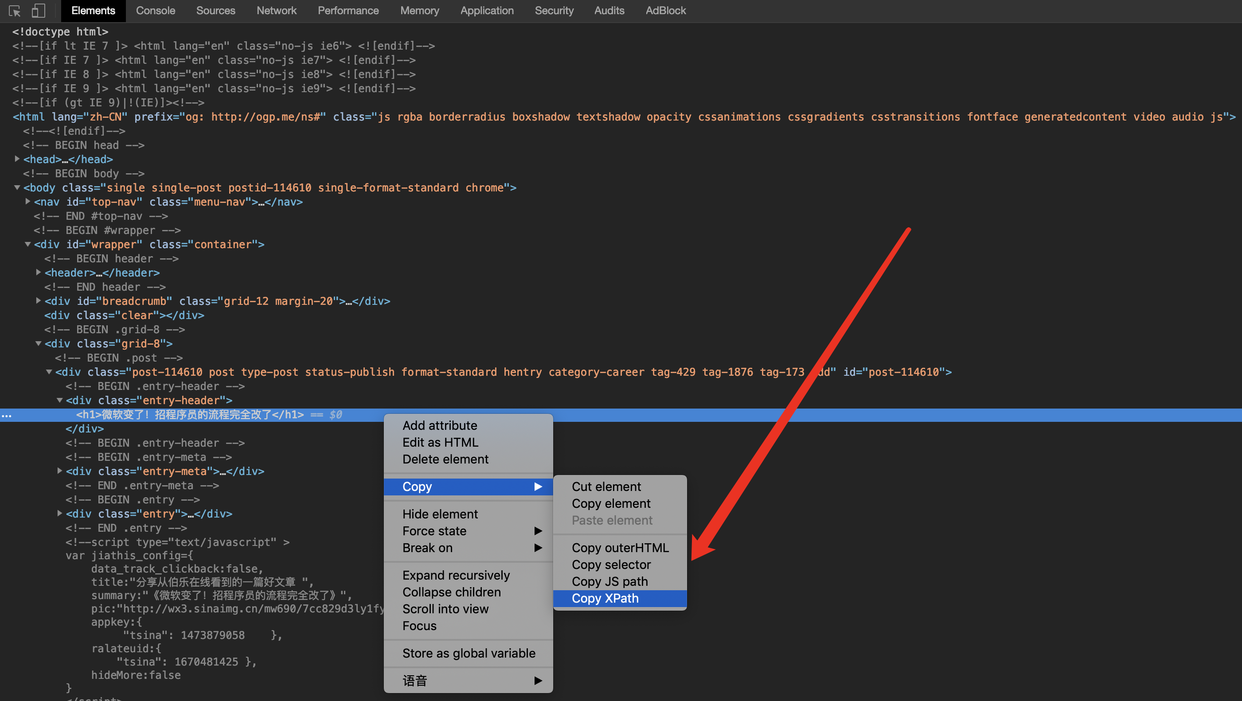Collapse the post-114610 div node

click(x=49, y=371)
